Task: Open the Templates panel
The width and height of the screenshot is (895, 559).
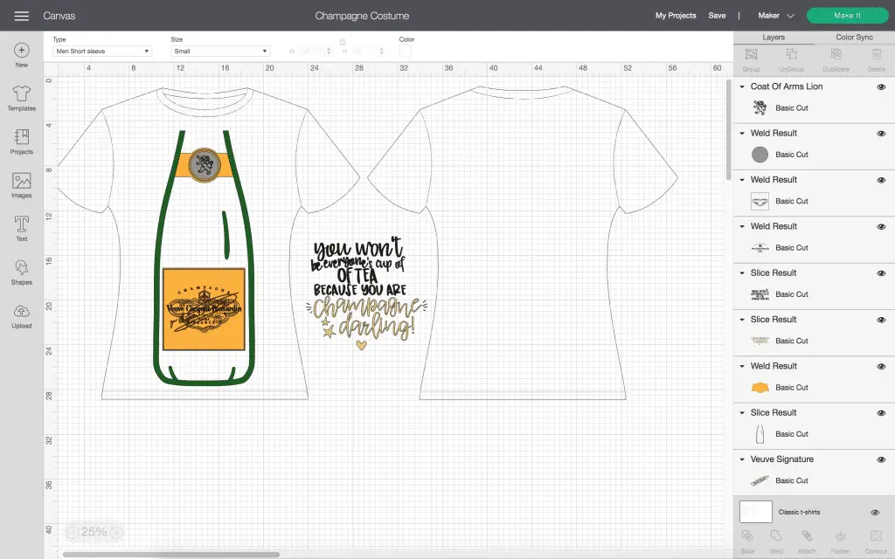Action: pyautogui.click(x=22, y=99)
